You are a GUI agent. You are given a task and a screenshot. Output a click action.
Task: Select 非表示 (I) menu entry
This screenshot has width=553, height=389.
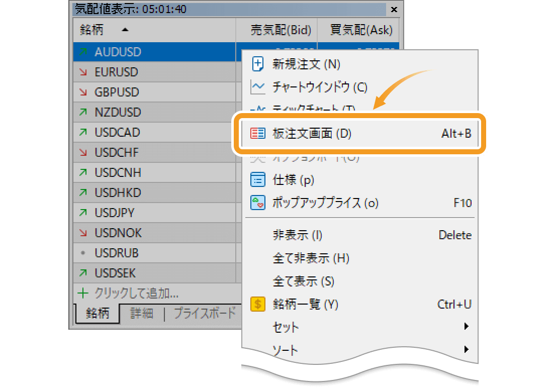tap(360, 235)
